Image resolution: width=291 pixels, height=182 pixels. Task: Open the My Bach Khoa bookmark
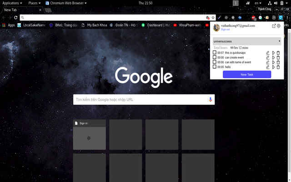click(x=94, y=25)
